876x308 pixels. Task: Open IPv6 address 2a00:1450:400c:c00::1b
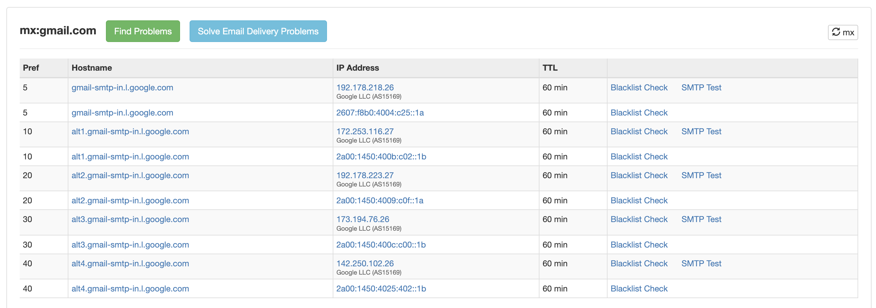pos(380,245)
